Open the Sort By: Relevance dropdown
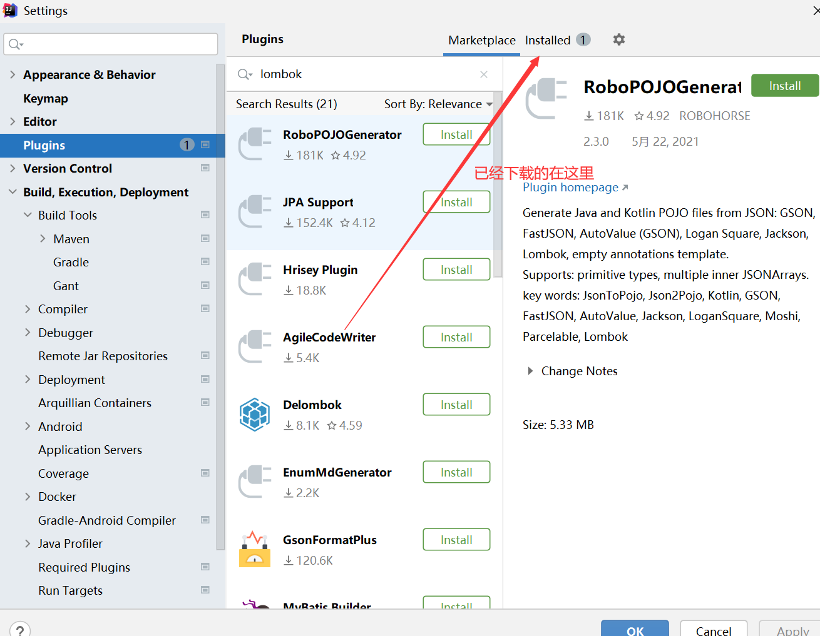The width and height of the screenshot is (820, 636). coord(438,104)
